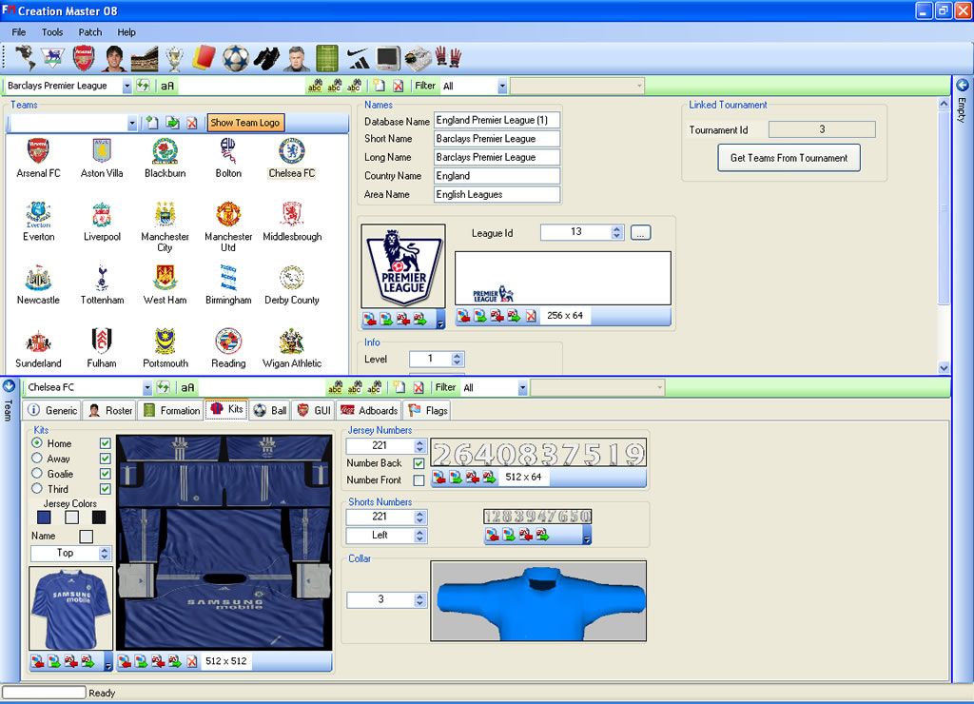Open the Help menu
The height and width of the screenshot is (704, 974).
[x=127, y=32]
